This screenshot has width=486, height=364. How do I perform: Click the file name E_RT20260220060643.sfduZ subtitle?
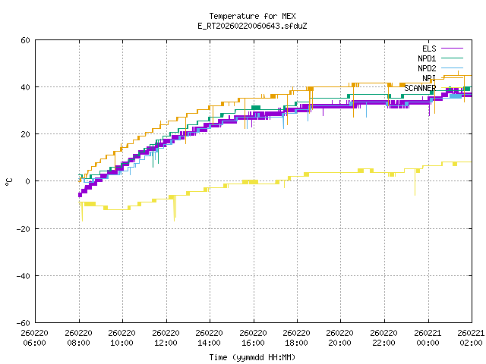(x=252, y=26)
